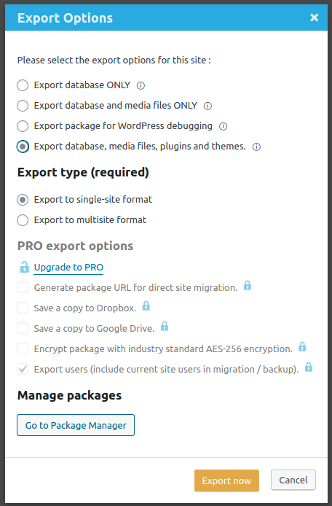The width and height of the screenshot is (332, 506).
Task: Click lock icon next to Google Drive option
Action: 165,326
